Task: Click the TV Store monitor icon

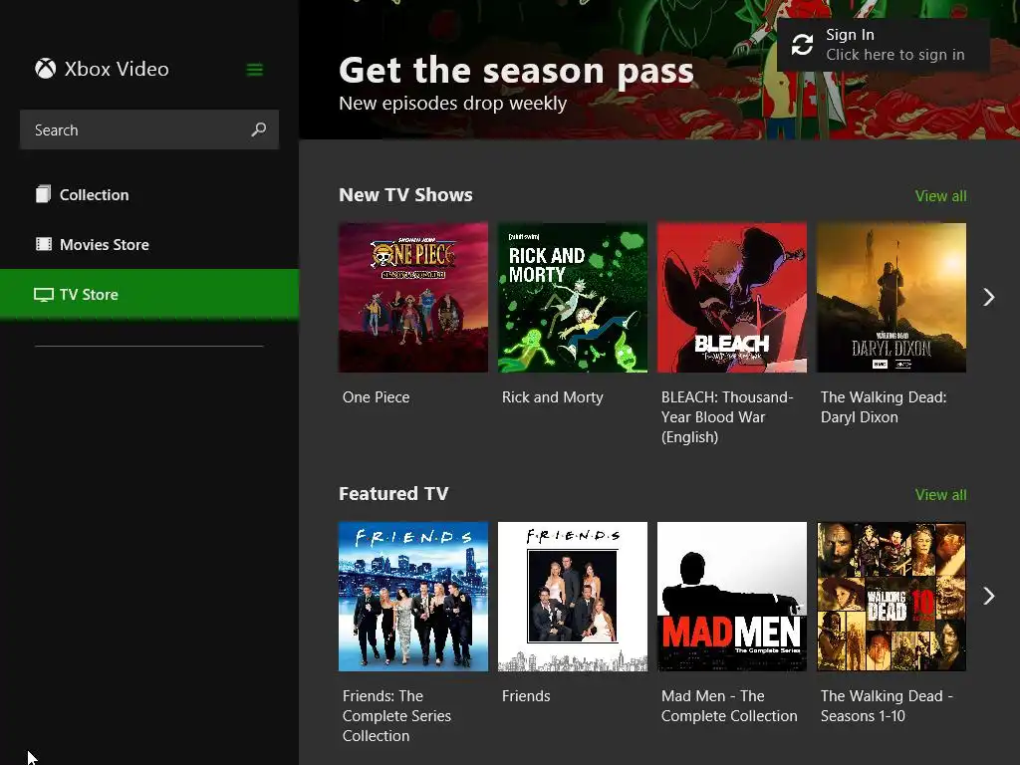Action: coord(44,295)
